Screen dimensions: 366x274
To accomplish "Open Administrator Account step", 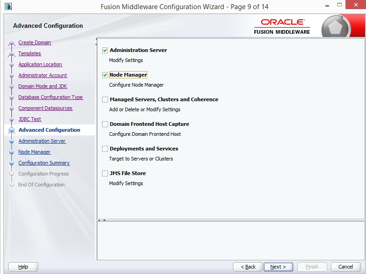I will click(x=43, y=75).
